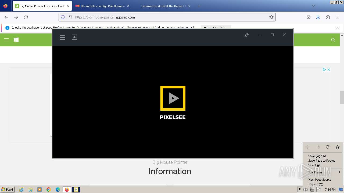This screenshot has height=193, width=344.
Task: Open the Firefox application menu
Action: click(x=338, y=17)
